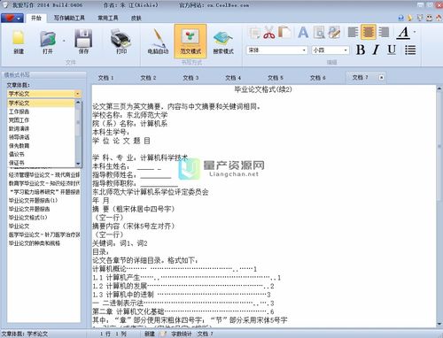
Task: Click the 保存 floppy disk save icon
Action: 83,42
